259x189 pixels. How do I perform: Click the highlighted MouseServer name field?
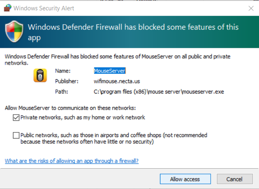point(110,70)
